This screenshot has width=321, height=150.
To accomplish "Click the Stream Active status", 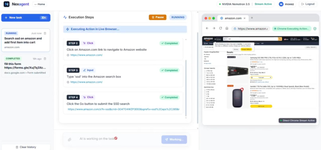I will [x=263, y=4].
